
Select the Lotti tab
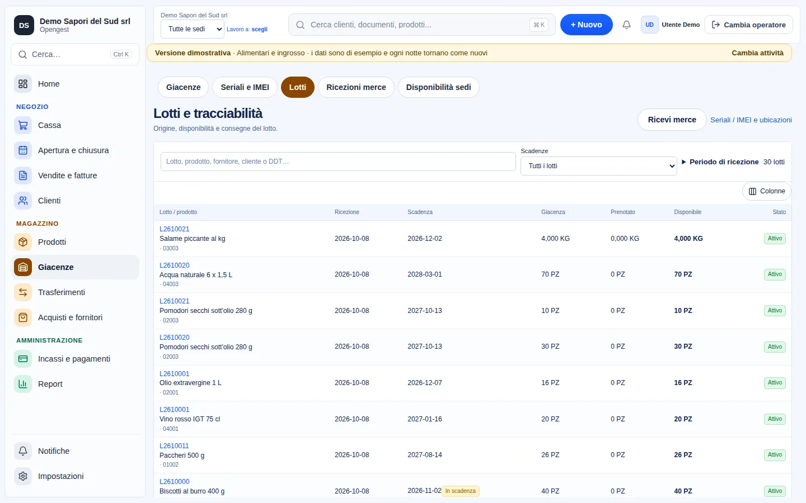tap(298, 87)
